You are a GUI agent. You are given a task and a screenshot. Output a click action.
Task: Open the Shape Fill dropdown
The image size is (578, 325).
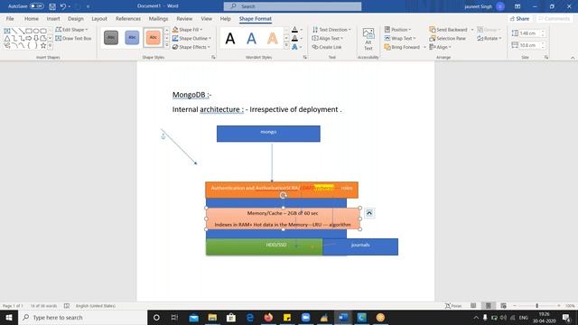pos(187,30)
